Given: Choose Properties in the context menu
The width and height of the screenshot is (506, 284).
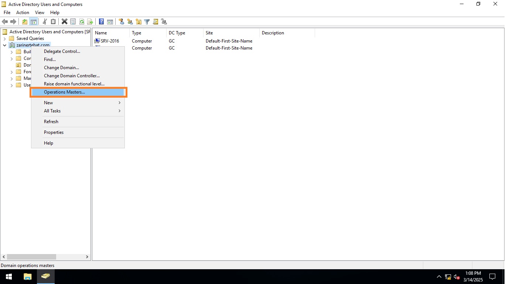Looking at the screenshot, I should (78, 132).
